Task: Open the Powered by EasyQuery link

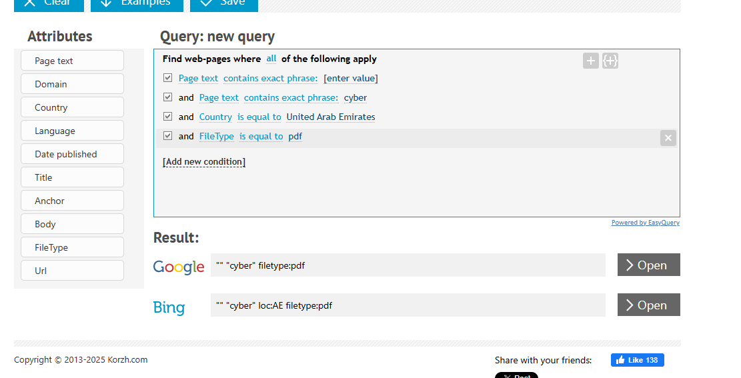Action: point(645,223)
